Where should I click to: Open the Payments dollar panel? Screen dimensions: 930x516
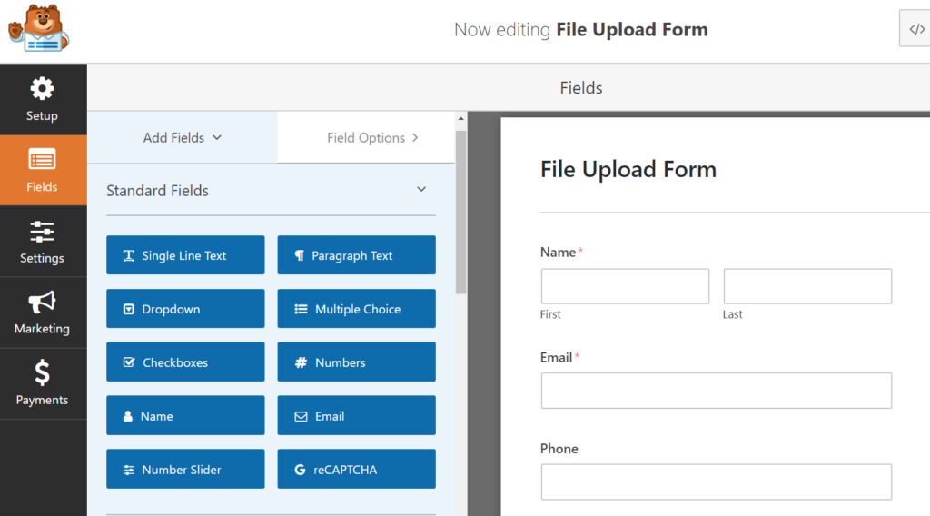[x=43, y=383]
